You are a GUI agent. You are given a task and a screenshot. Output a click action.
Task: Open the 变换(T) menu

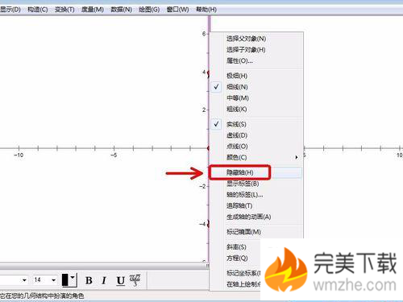tap(64, 10)
